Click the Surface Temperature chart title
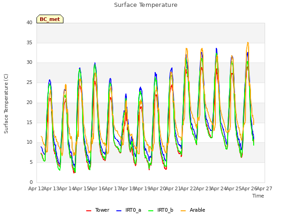 (x=146, y=5)
